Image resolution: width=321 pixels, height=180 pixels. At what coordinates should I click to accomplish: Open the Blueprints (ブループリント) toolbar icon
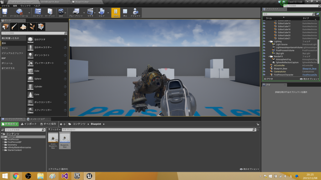pos(76,12)
